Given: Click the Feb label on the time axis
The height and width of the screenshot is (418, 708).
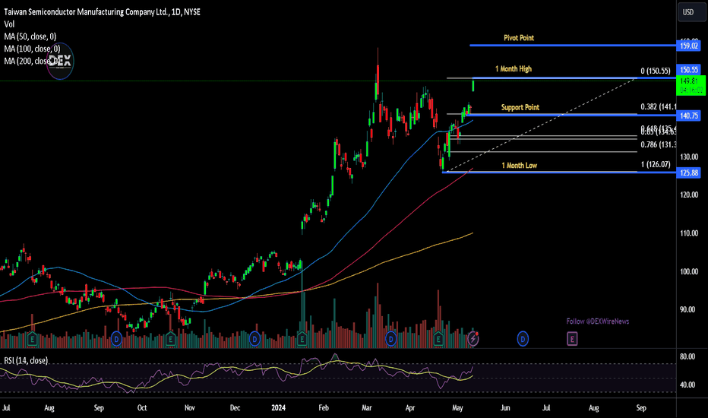Looking at the screenshot, I should 324,407.
